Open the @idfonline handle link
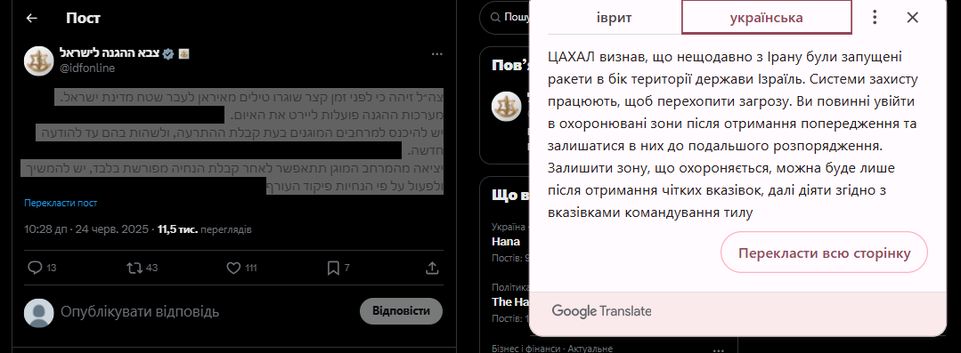Viewport: 961px width, 353px height. point(87,68)
